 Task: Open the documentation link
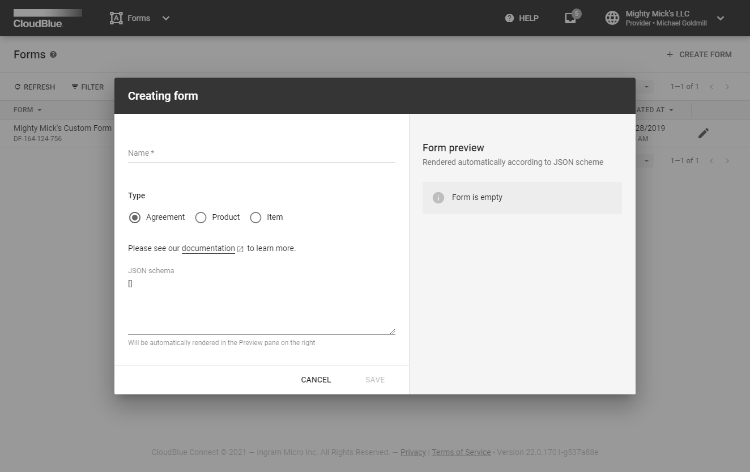[208, 248]
